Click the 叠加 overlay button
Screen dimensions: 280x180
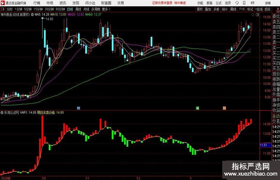tap(208, 9)
